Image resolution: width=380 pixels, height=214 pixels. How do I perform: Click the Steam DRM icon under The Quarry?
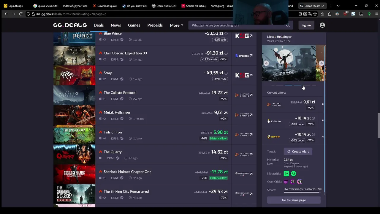click(x=118, y=158)
